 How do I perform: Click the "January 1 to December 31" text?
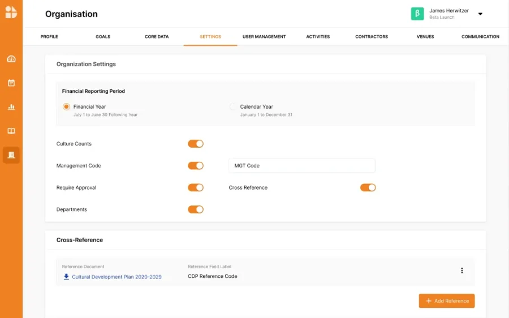pos(266,115)
